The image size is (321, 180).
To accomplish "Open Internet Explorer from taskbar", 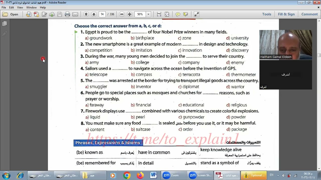I will pos(20,175).
